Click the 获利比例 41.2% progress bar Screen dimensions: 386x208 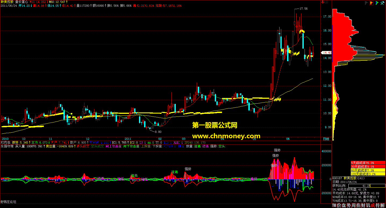point(367,185)
